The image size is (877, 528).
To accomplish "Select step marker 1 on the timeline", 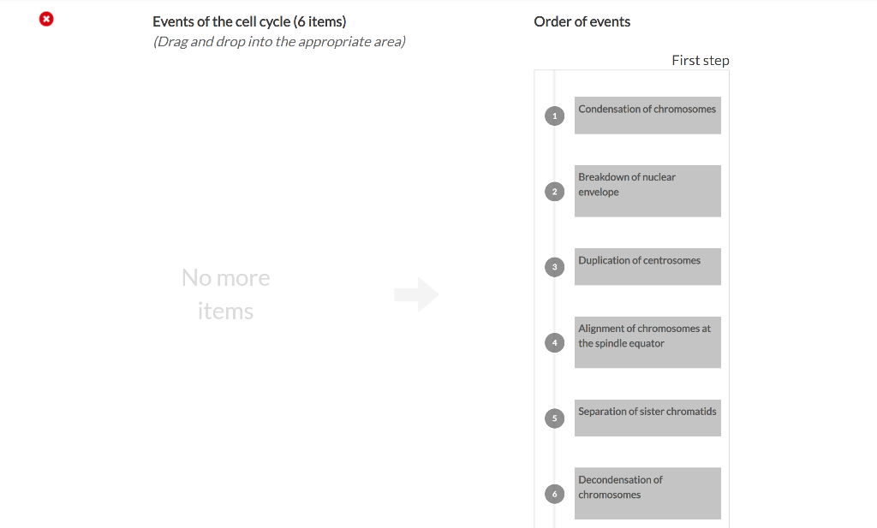I will pyautogui.click(x=554, y=116).
